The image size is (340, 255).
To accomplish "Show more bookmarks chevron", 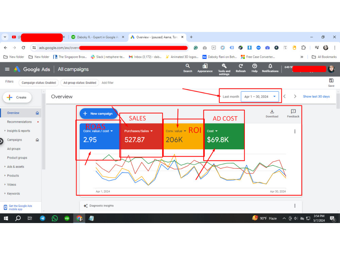I will click(302, 57).
